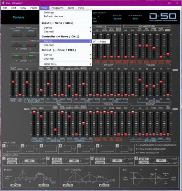This screenshot has height=191, width=182.
Task: Open the Panel menu
Action: tap(33, 8)
